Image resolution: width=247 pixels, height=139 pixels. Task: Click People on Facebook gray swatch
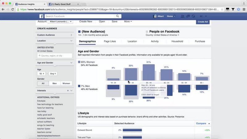click(x=147, y=32)
